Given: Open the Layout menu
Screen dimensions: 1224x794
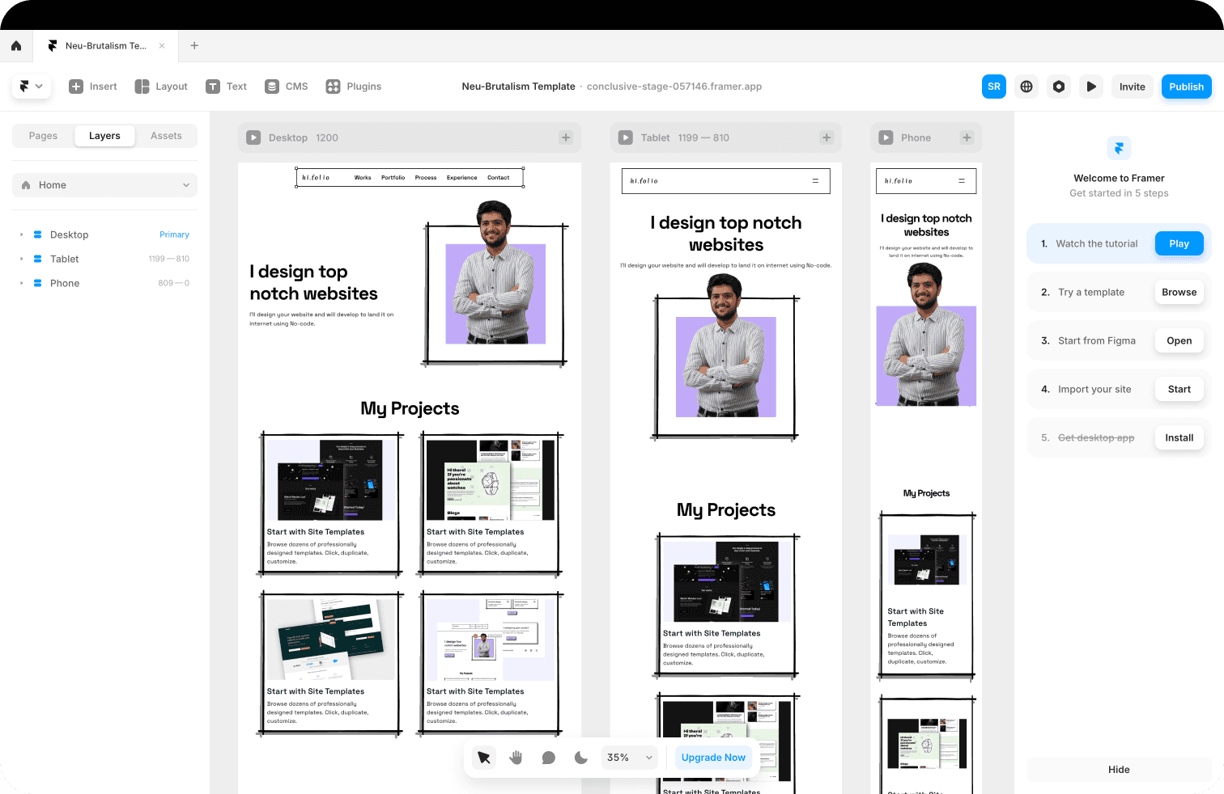Looking at the screenshot, I should [x=161, y=87].
